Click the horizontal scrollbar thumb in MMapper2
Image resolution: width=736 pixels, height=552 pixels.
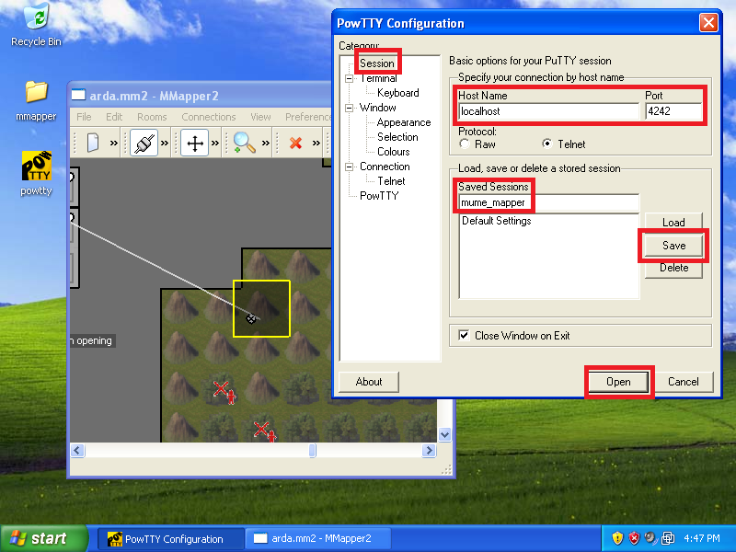pos(313,451)
